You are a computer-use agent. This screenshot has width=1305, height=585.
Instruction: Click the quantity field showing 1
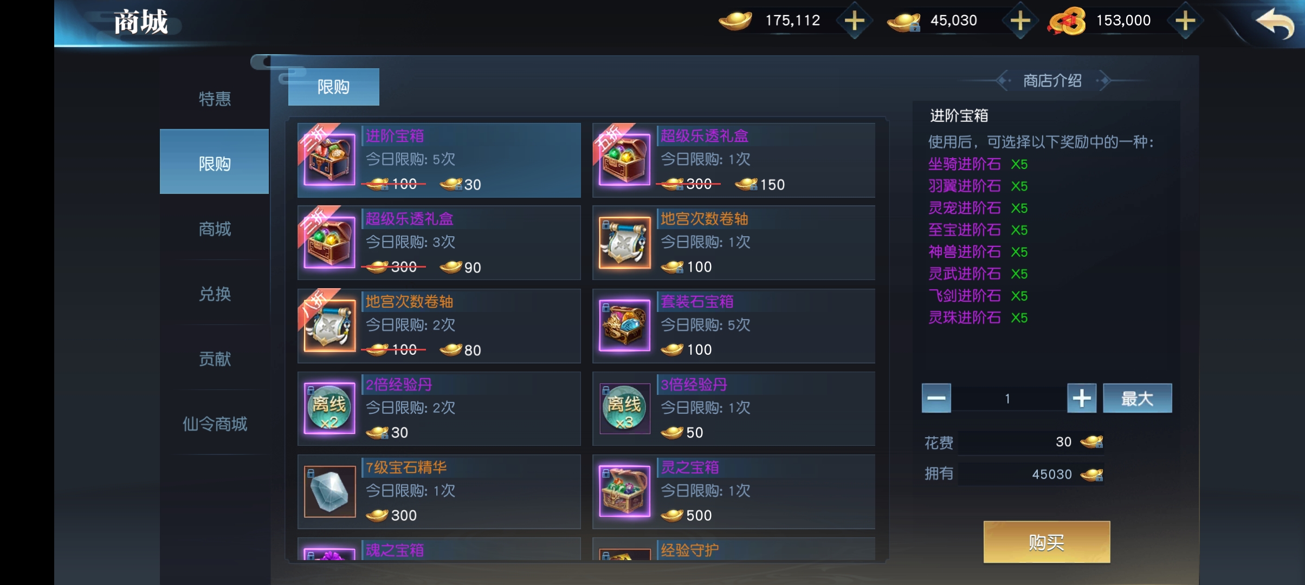tap(1009, 398)
